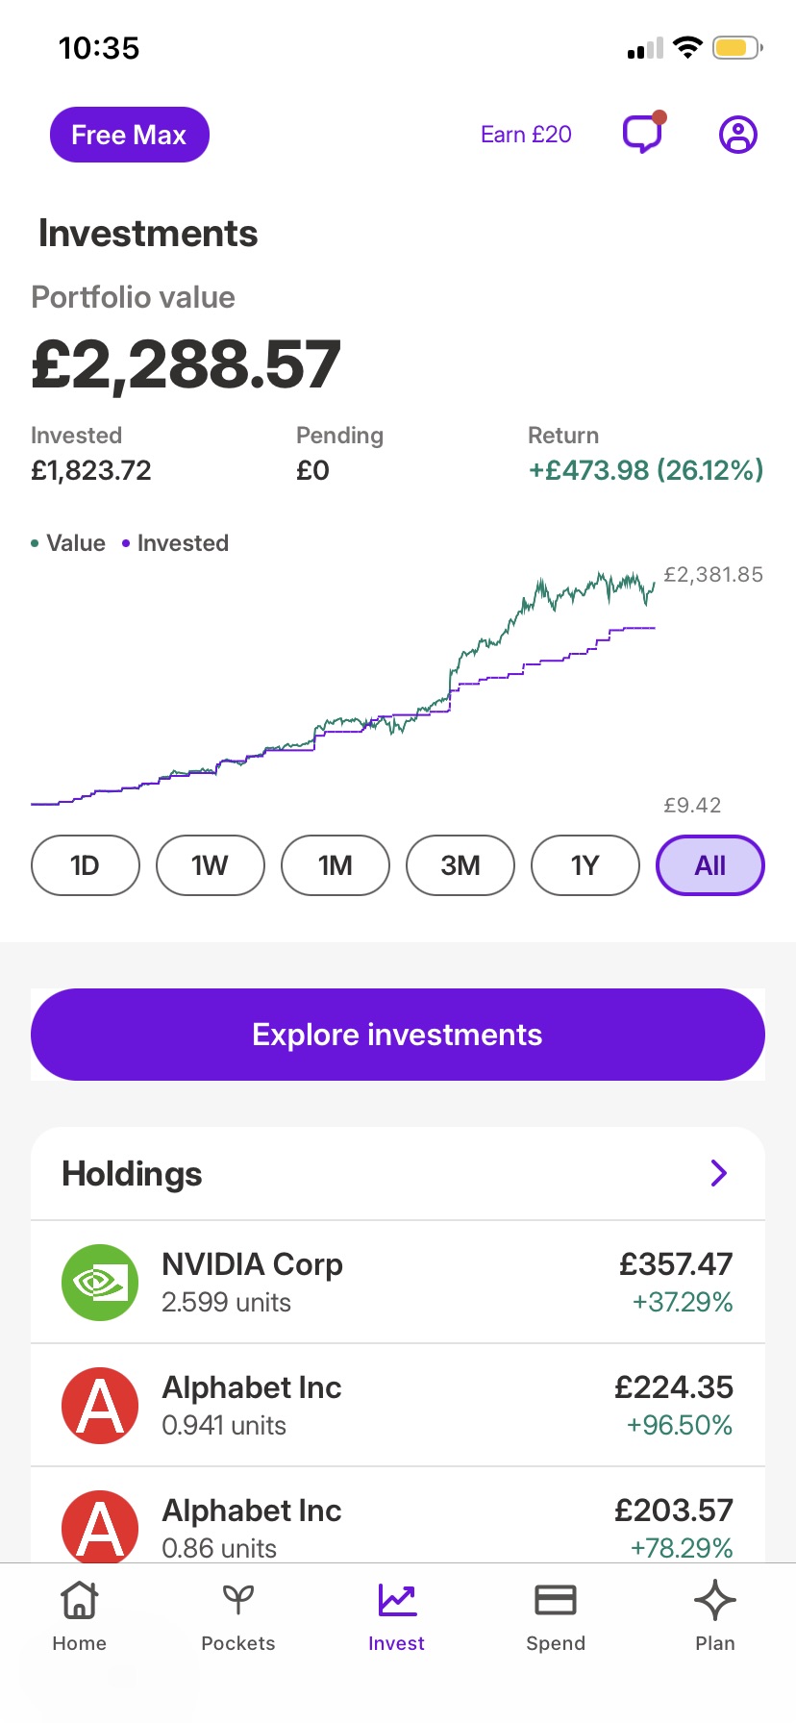Tap the NVIDIA Corp logo icon
The height and width of the screenshot is (1723, 796).
click(x=100, y=1283)
